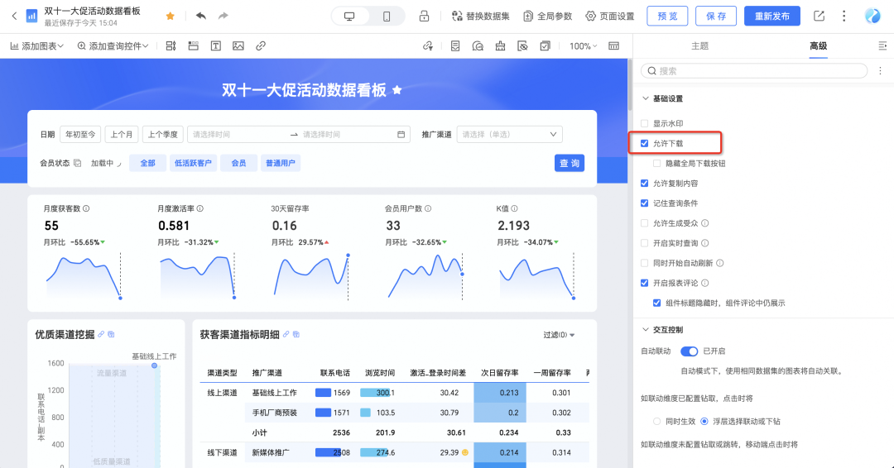
Task: Uncheck 允许复制内容
Action: (x=644, y=184)
